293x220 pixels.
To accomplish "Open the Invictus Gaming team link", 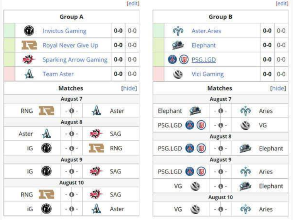I will coord(64,30).
